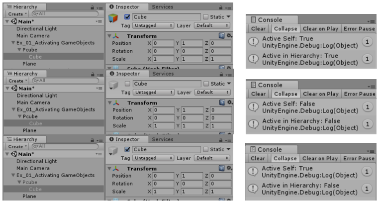Click the Cube name field in top Inspector
Image resolution: width=380 pixels, height=204 pixels.
coord(166,17)
